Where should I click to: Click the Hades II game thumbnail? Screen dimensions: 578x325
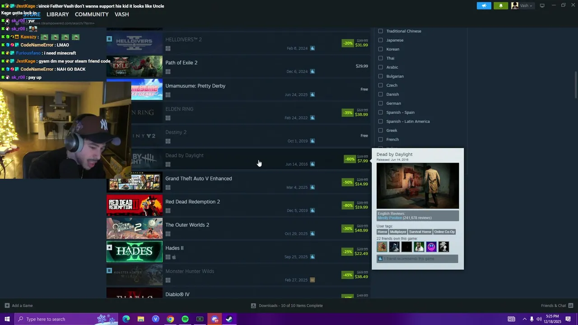tap(135, 251)
